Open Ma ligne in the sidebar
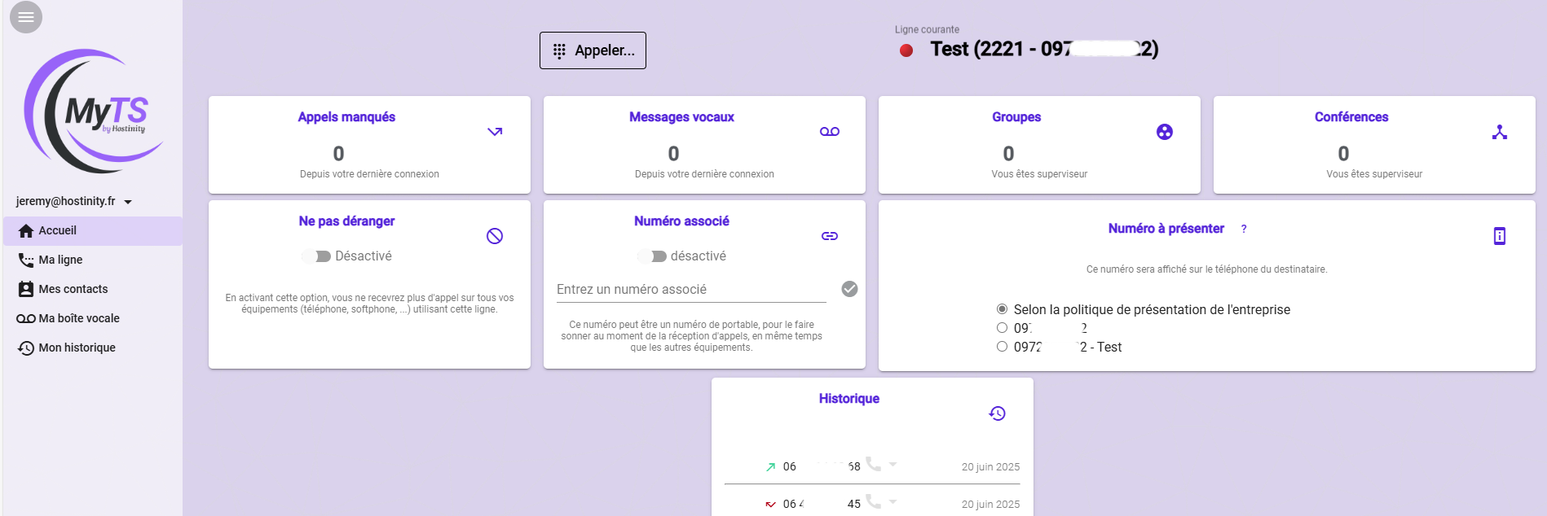The image size is (1547, 516). click(x=60, y=260)
